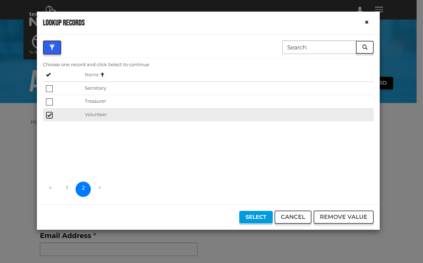Viewport: 423px width, 263px height.
Task: Check the Treasurer record checkbox
Action: pyautogui.click(x=49, y=102)
